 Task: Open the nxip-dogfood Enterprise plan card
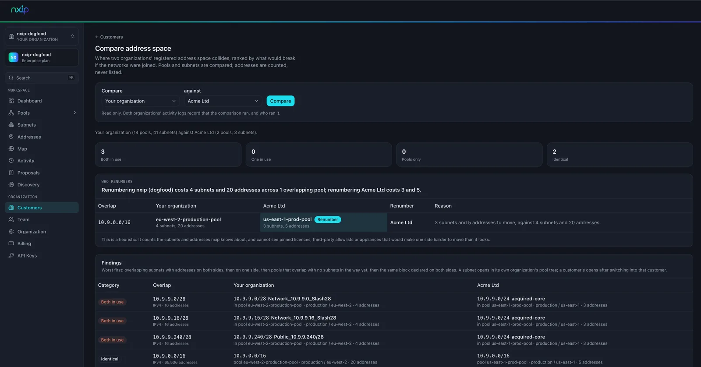42,57
